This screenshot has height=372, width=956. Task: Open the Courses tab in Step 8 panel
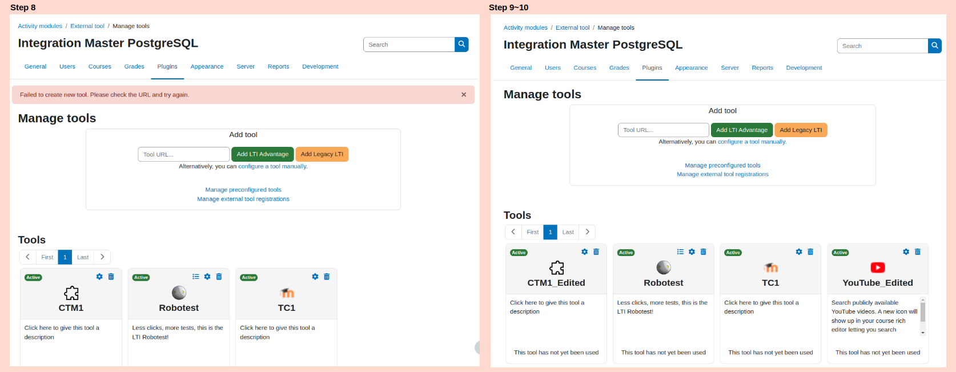pos(100,67)
